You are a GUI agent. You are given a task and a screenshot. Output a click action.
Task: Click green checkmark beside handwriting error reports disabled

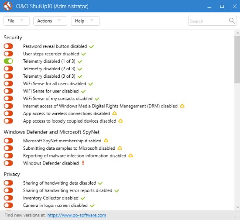pyautogui.click(x=117, y=191)
